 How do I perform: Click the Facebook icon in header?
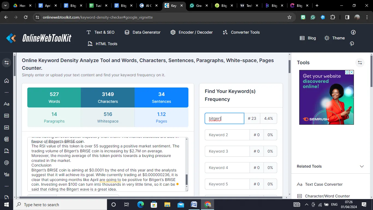point(353,32)
